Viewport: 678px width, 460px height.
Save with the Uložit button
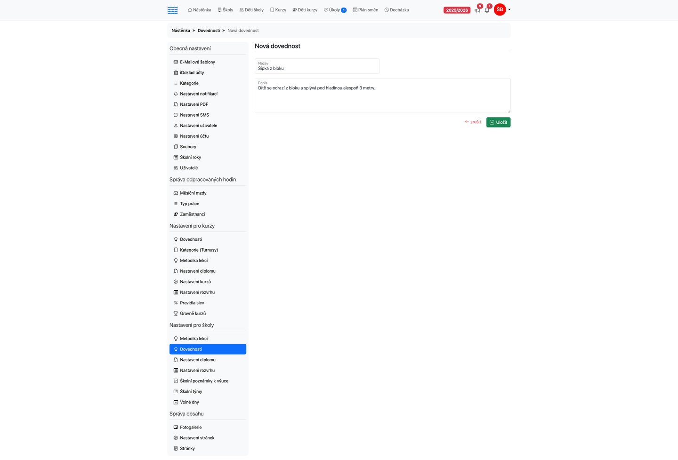pos(498,122)
